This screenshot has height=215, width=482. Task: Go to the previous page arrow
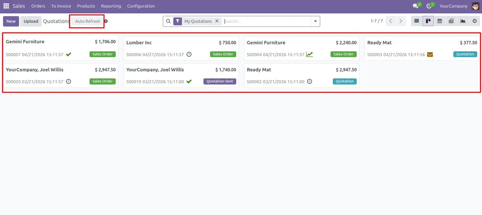(x=391, y=21)
